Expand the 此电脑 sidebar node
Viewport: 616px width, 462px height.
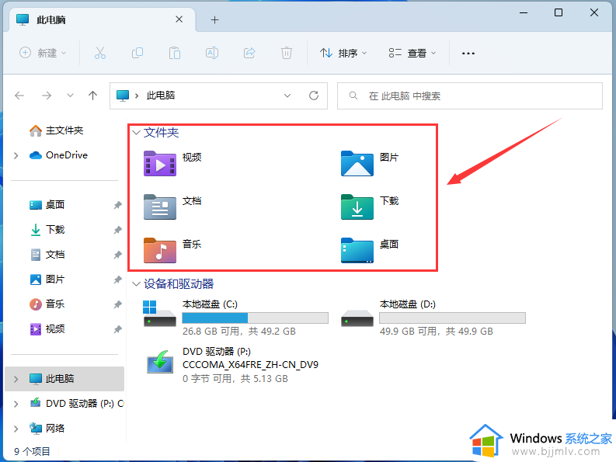point(16,379)
